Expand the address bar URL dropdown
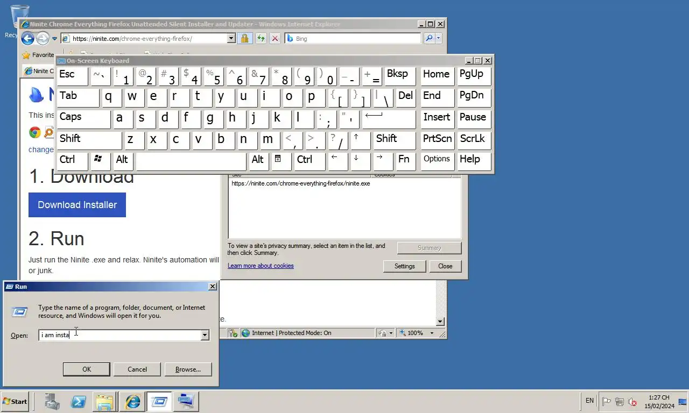 point(231,38)
